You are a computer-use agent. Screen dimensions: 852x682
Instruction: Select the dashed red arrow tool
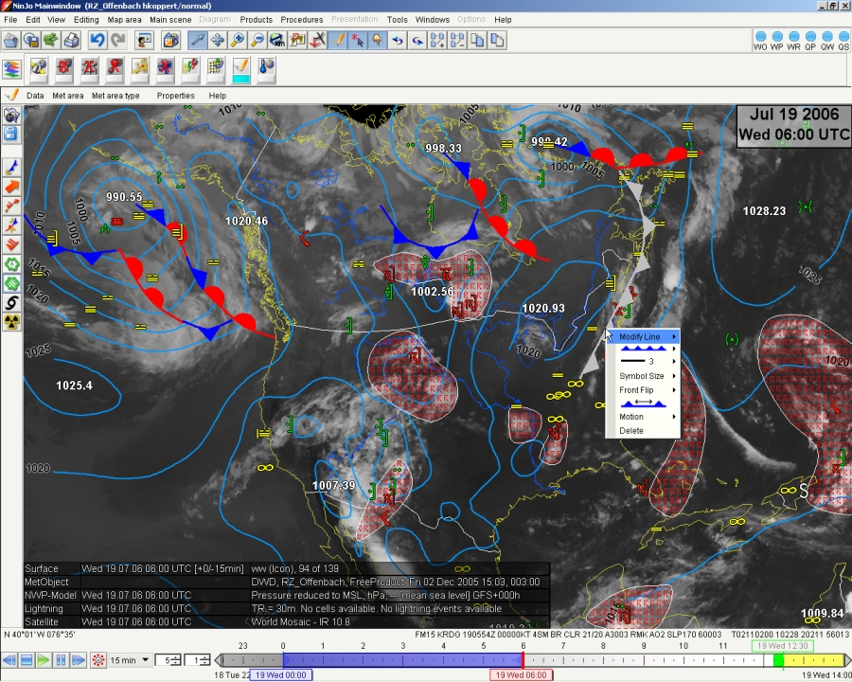pyautogui.click(x=12, y=206)
